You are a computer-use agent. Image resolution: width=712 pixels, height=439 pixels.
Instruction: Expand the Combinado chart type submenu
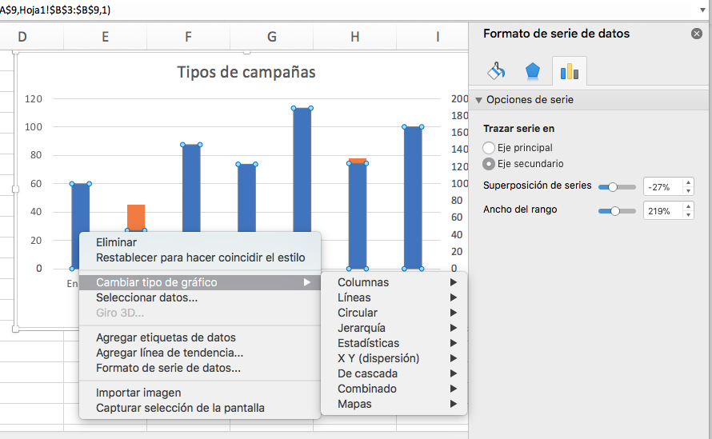[x=394, y=389]
